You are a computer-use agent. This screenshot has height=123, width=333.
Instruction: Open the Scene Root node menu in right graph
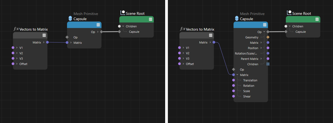click(317, 19)
